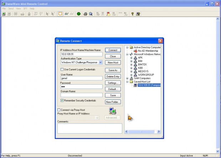221x158 pixels.
Task: Open the Send menu
Action: (11, 9)
